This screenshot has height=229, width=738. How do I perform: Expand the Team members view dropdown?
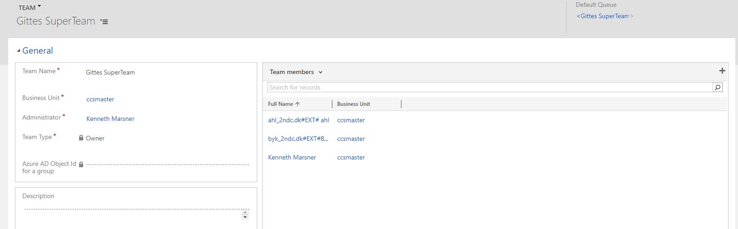click(x=320, y=72)
